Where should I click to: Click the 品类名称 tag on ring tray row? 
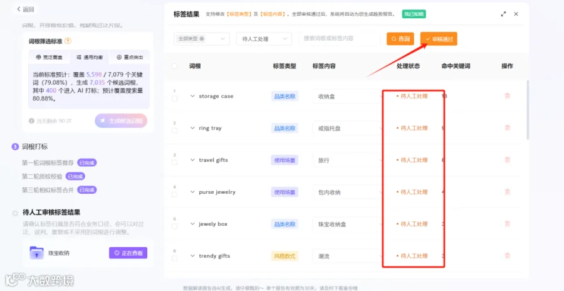(x=285, y=128)
